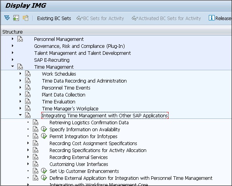The width and height of the screenshot is (232, 186).
Task: Click the second toolbar icon beside Expand All
Action: point(16,18)
